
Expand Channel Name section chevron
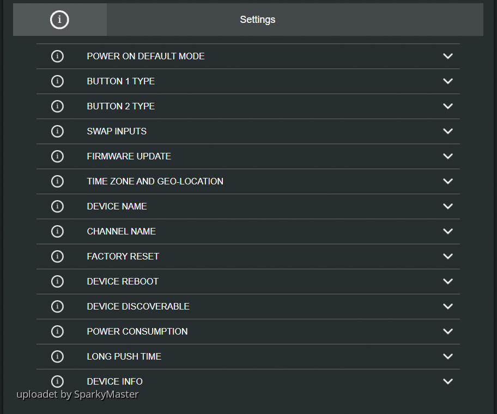[x=448, y=231]
